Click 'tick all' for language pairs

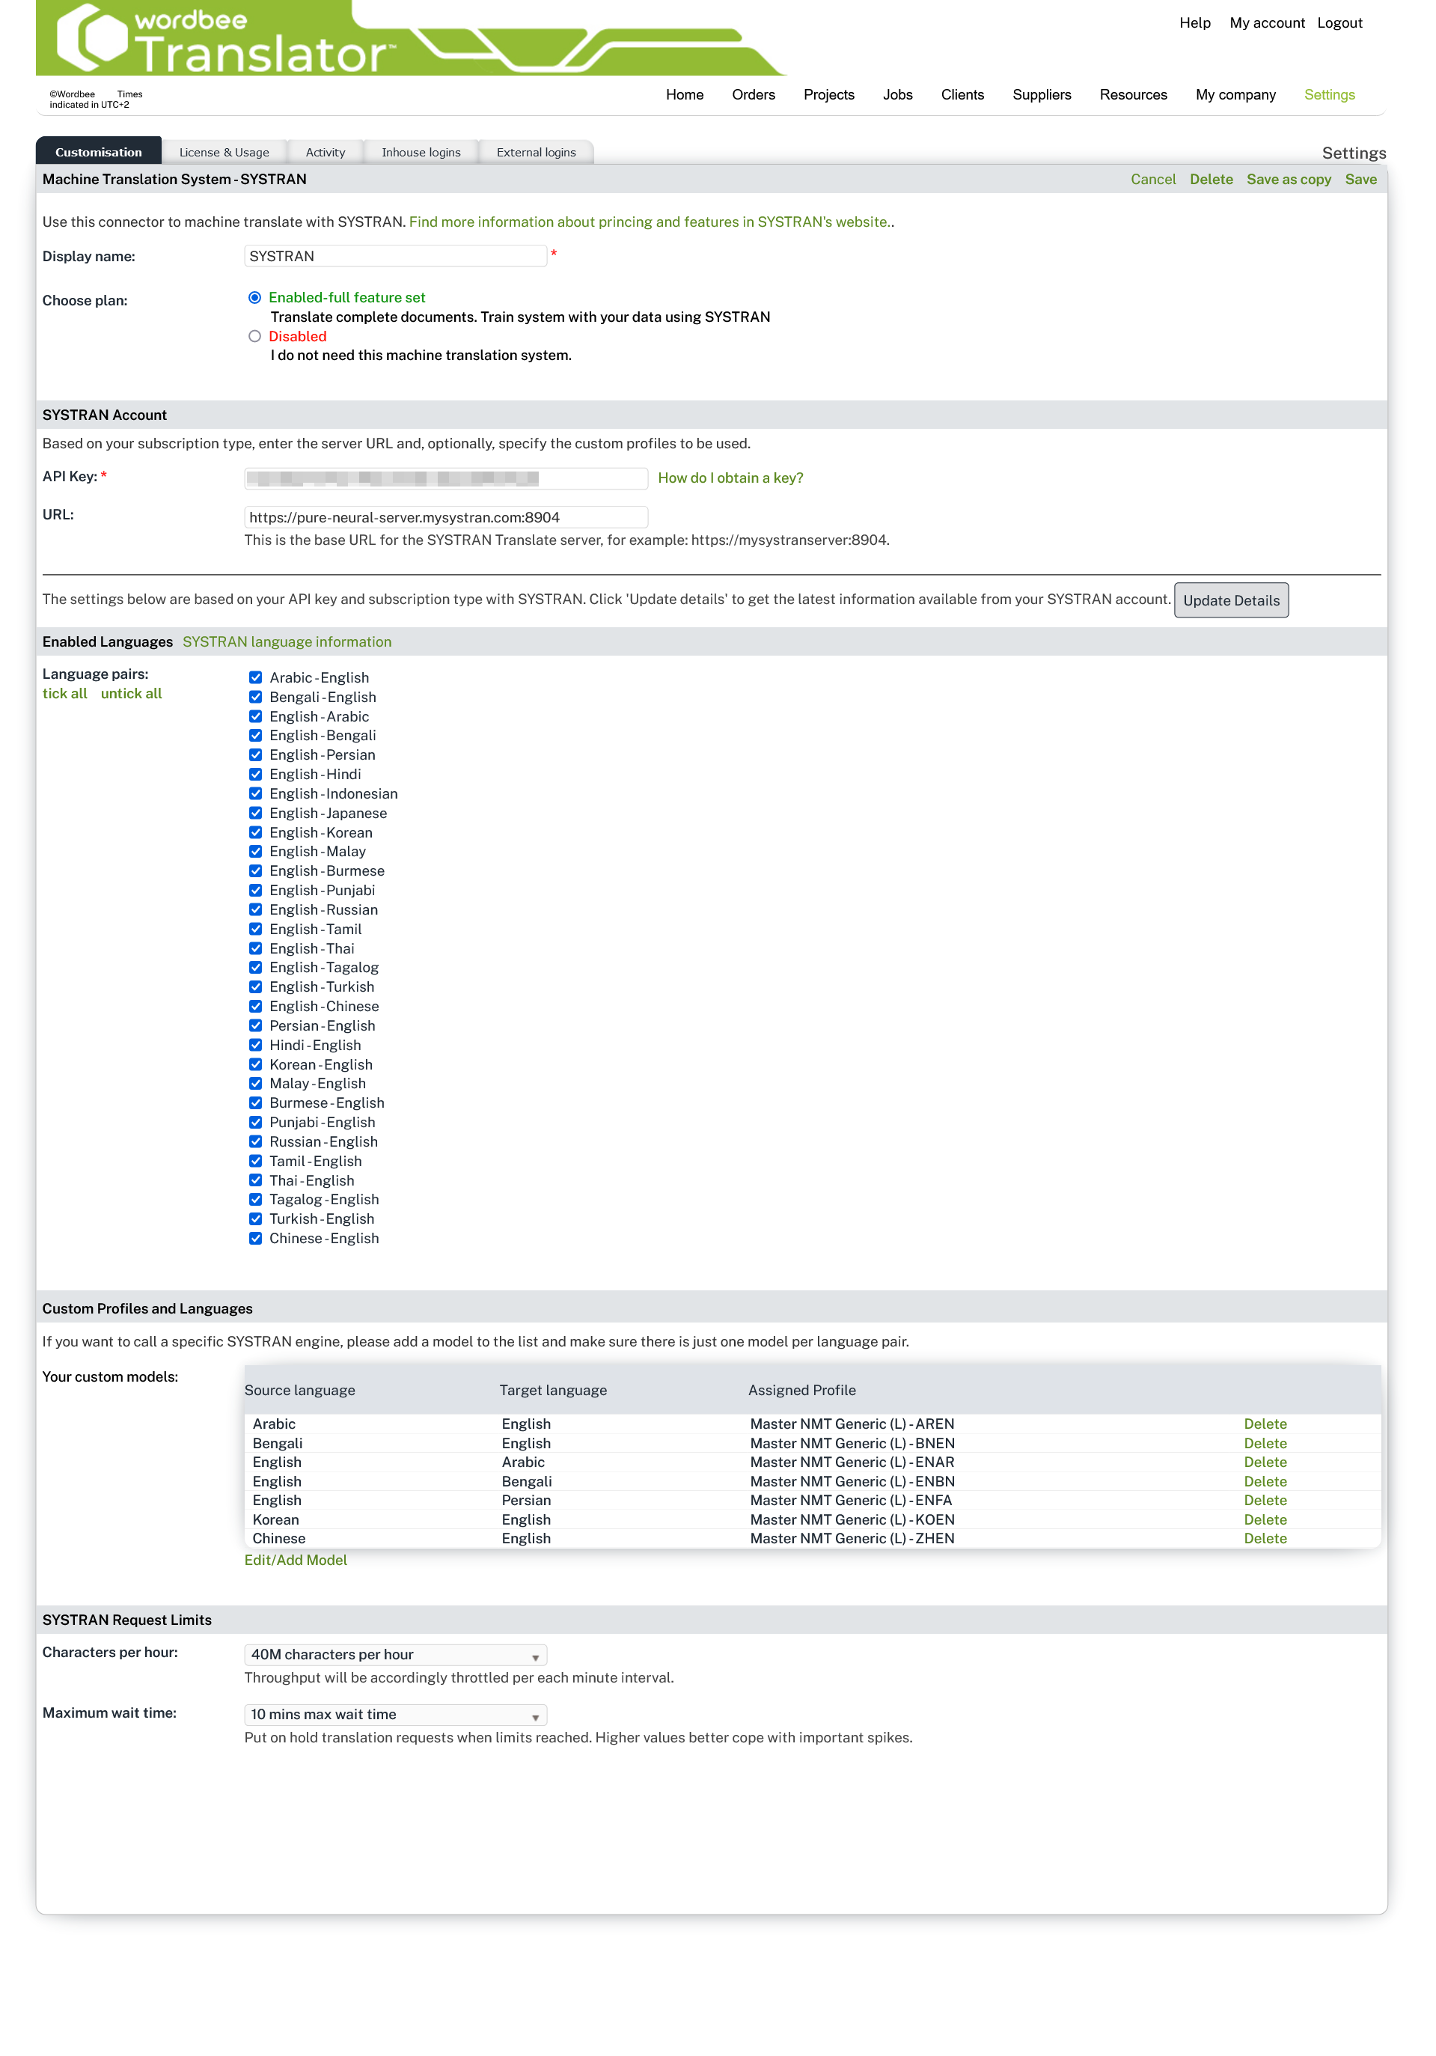pyautogui.click(x=64, y=693)
